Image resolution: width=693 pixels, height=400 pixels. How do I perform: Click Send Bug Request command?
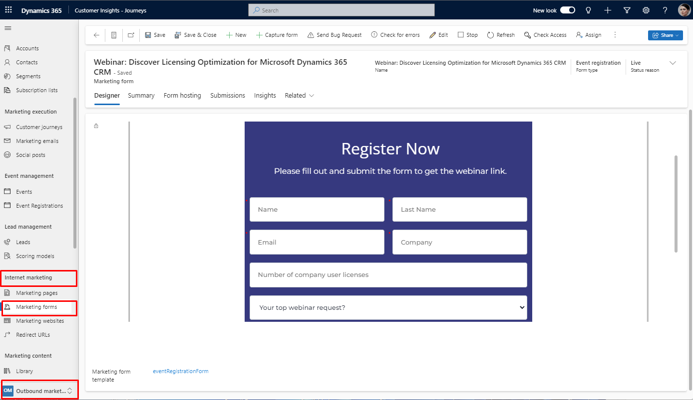coord(335,35)
